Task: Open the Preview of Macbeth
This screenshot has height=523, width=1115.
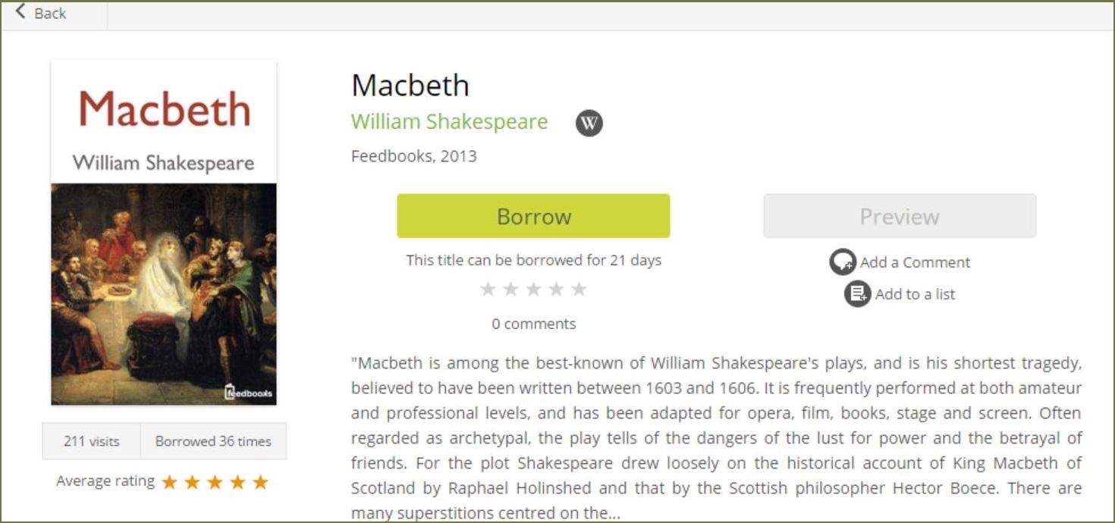Action: pos(900,216)
